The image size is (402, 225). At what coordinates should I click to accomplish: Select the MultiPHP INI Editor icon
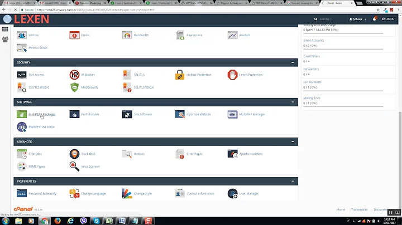coord(22,127)
